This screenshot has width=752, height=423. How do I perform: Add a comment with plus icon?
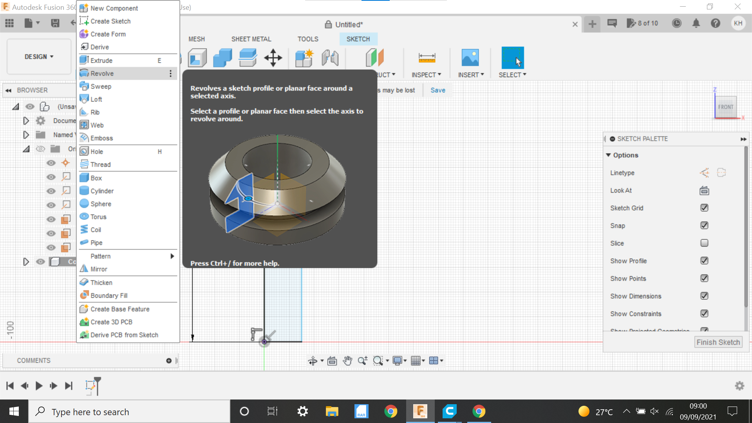(x=169, y=361)
